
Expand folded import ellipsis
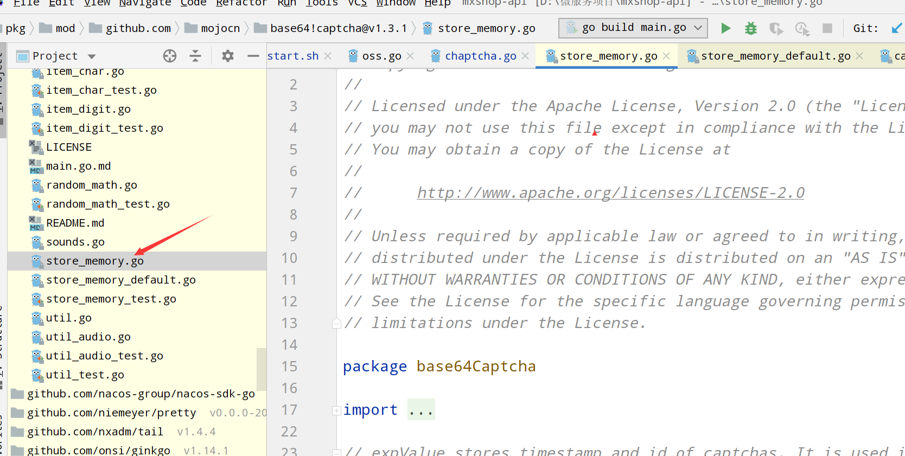pos(421,410)
